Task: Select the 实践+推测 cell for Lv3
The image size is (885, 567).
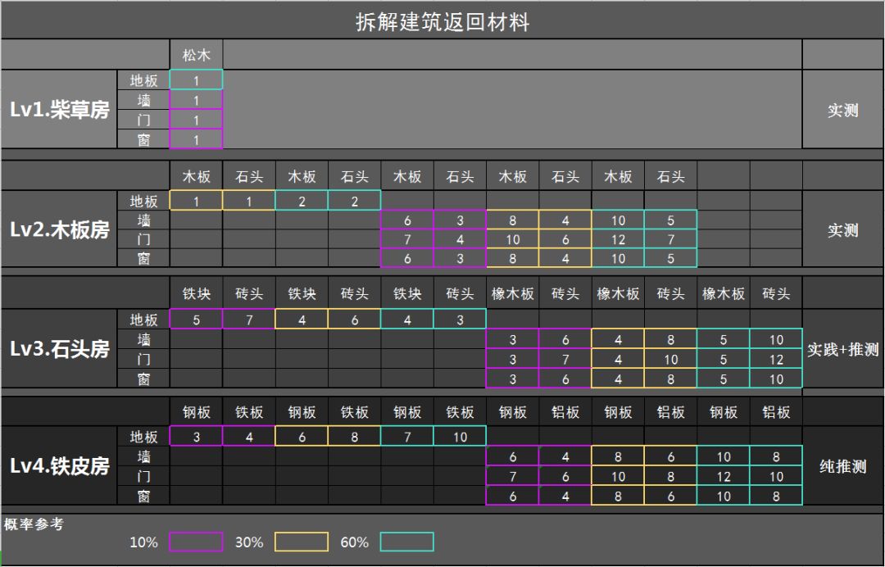Action: point(842,349)
